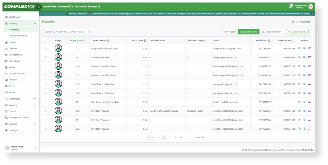Switch to Unassigned Property tab
Screen dimensions: 328x165
(x=271, y=32)
